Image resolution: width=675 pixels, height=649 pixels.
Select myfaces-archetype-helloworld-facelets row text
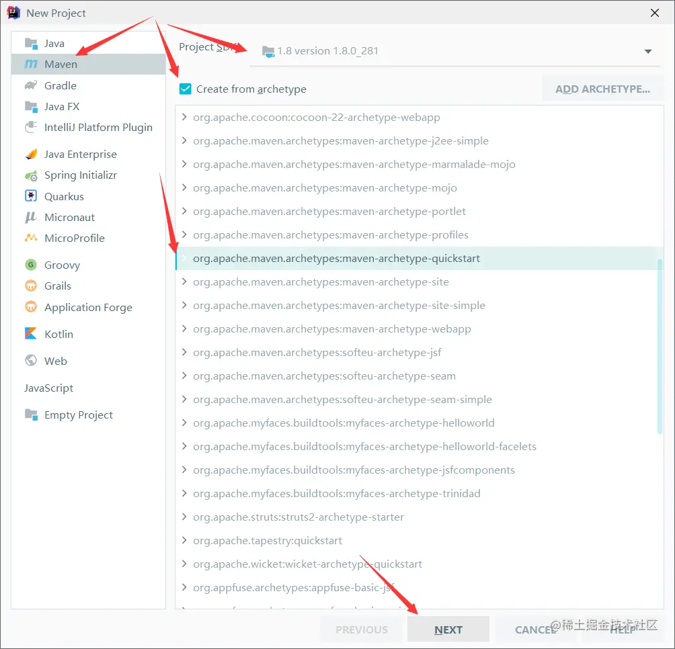tap(364, 446)
